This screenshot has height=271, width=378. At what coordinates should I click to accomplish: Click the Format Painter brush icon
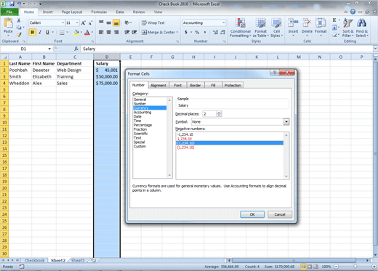(x=19, y=35)
